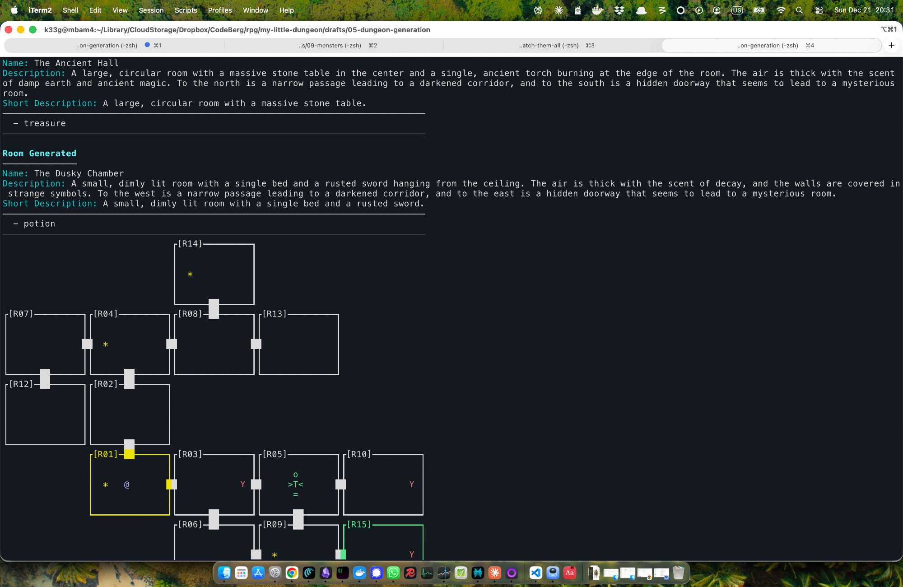Click the date and time clock
This screenshot has width=903, height=587.
tap(864, 10)
